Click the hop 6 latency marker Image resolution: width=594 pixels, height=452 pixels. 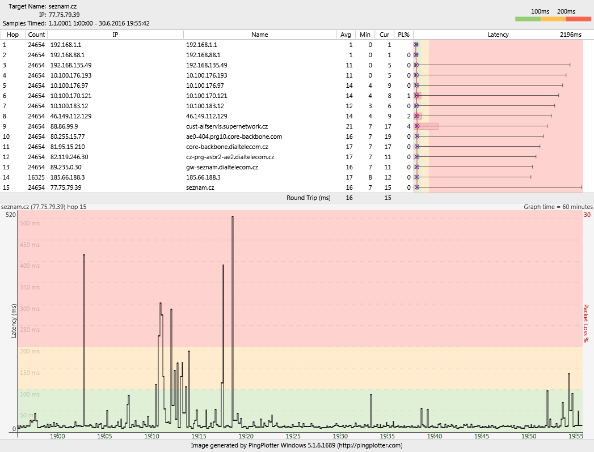pyautogui.click(x=416, y=96)
